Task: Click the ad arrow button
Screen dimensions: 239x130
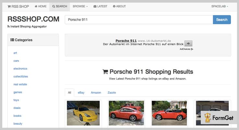Action: click(x=188, y=43)
